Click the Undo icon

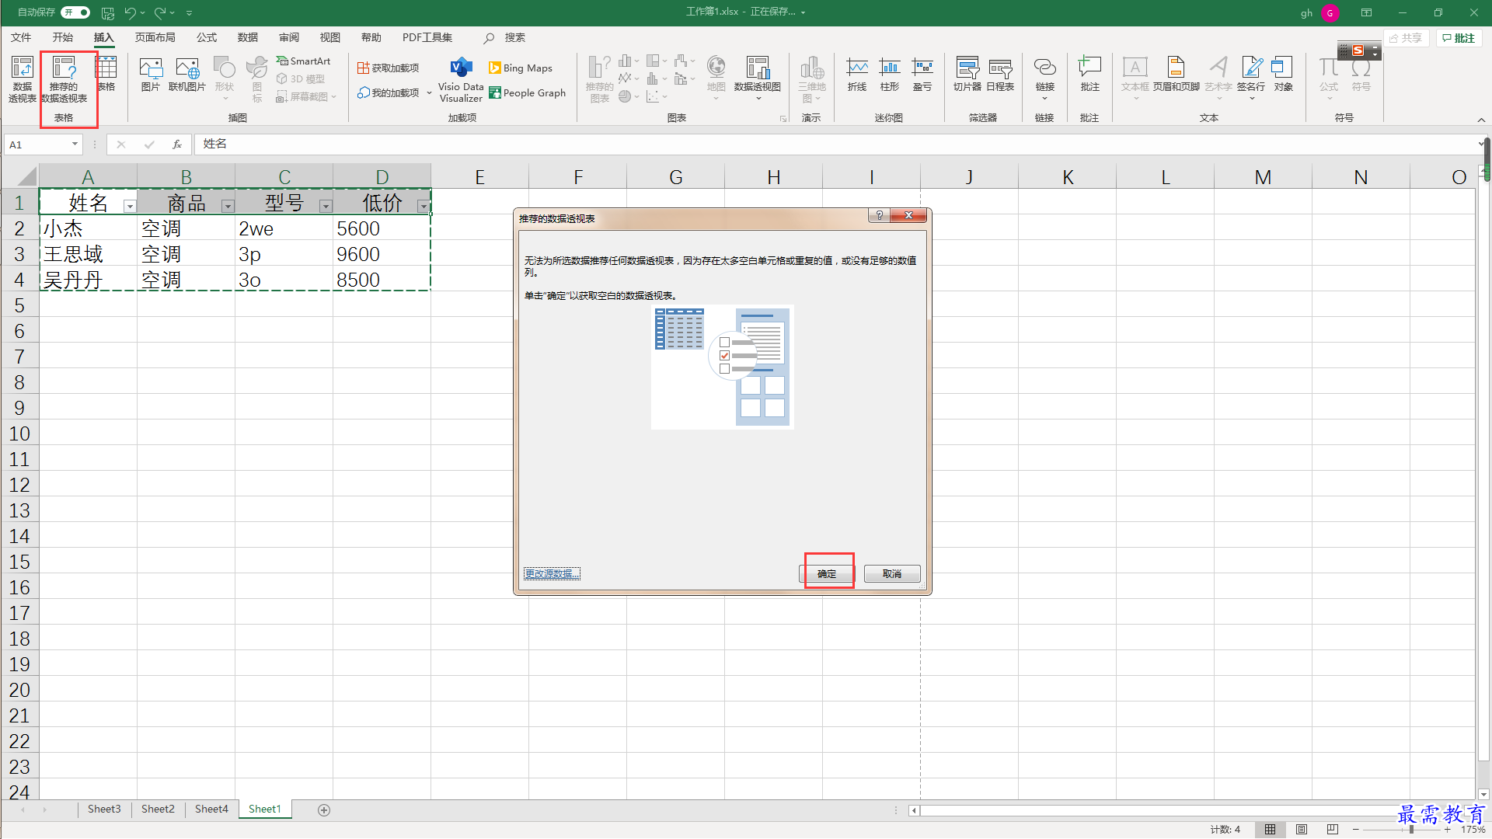(x=130, y=12)
